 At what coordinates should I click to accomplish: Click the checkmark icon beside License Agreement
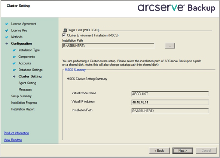pos(7,24)
